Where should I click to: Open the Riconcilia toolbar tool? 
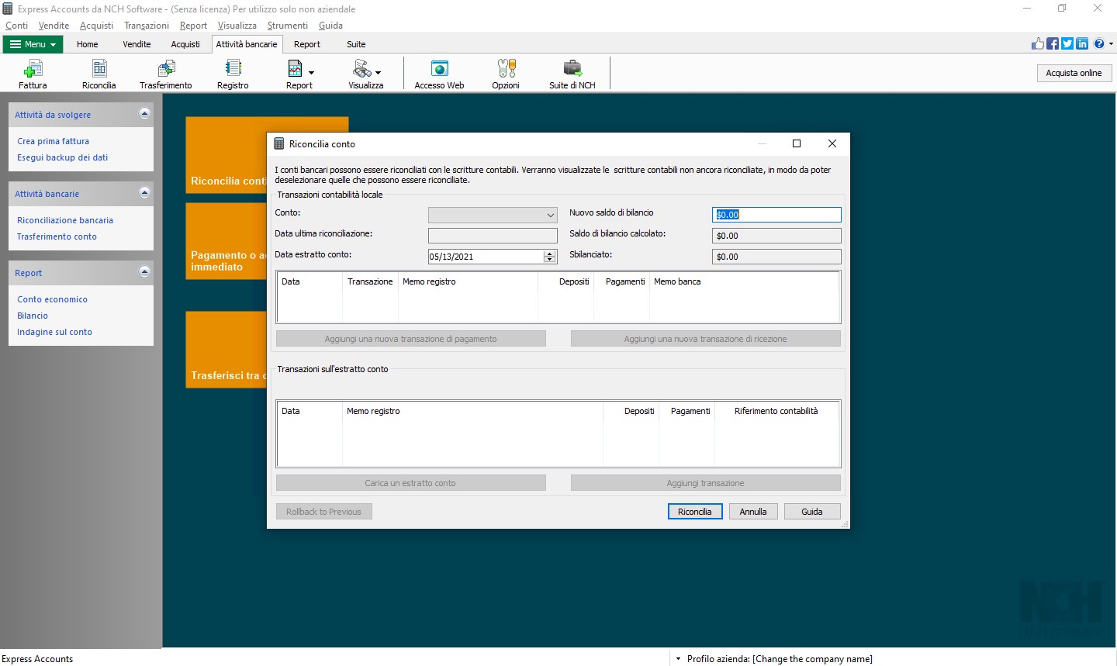(99, 74)
